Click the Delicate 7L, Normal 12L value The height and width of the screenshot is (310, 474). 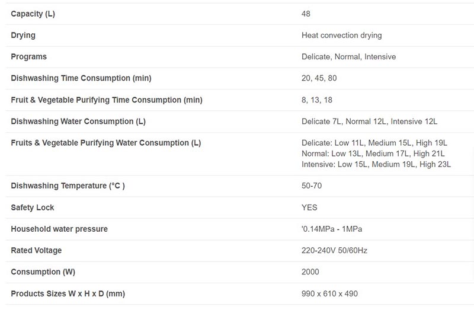(369, 122)
